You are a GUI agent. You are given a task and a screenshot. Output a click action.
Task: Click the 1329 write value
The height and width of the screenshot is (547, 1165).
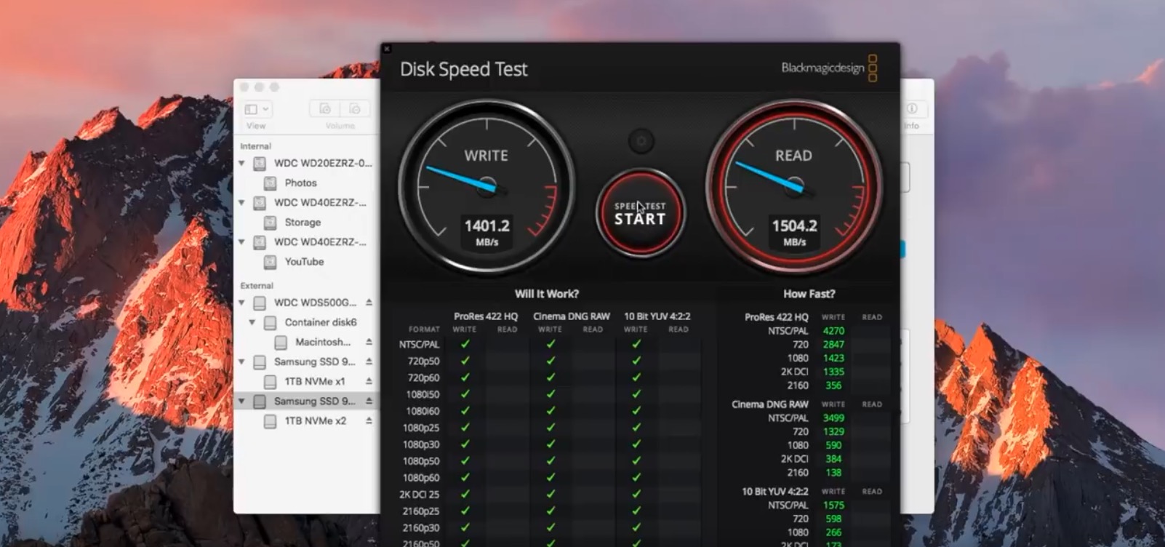(x=833, y=431)
